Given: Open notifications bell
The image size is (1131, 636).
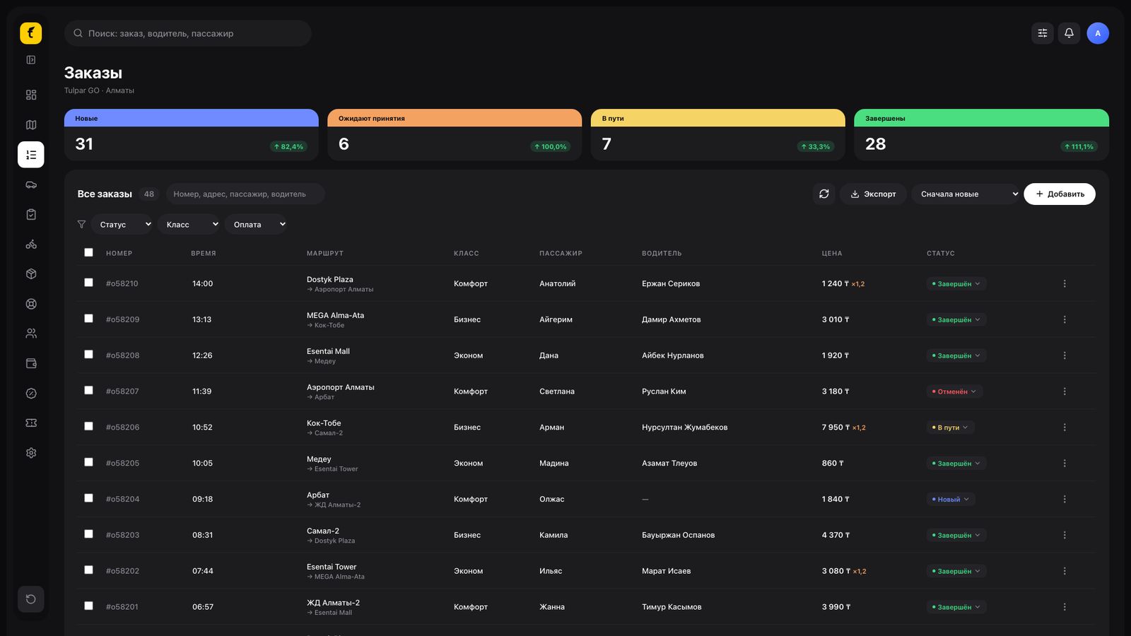Looking at the screenshot, I should pos(1069,33).
